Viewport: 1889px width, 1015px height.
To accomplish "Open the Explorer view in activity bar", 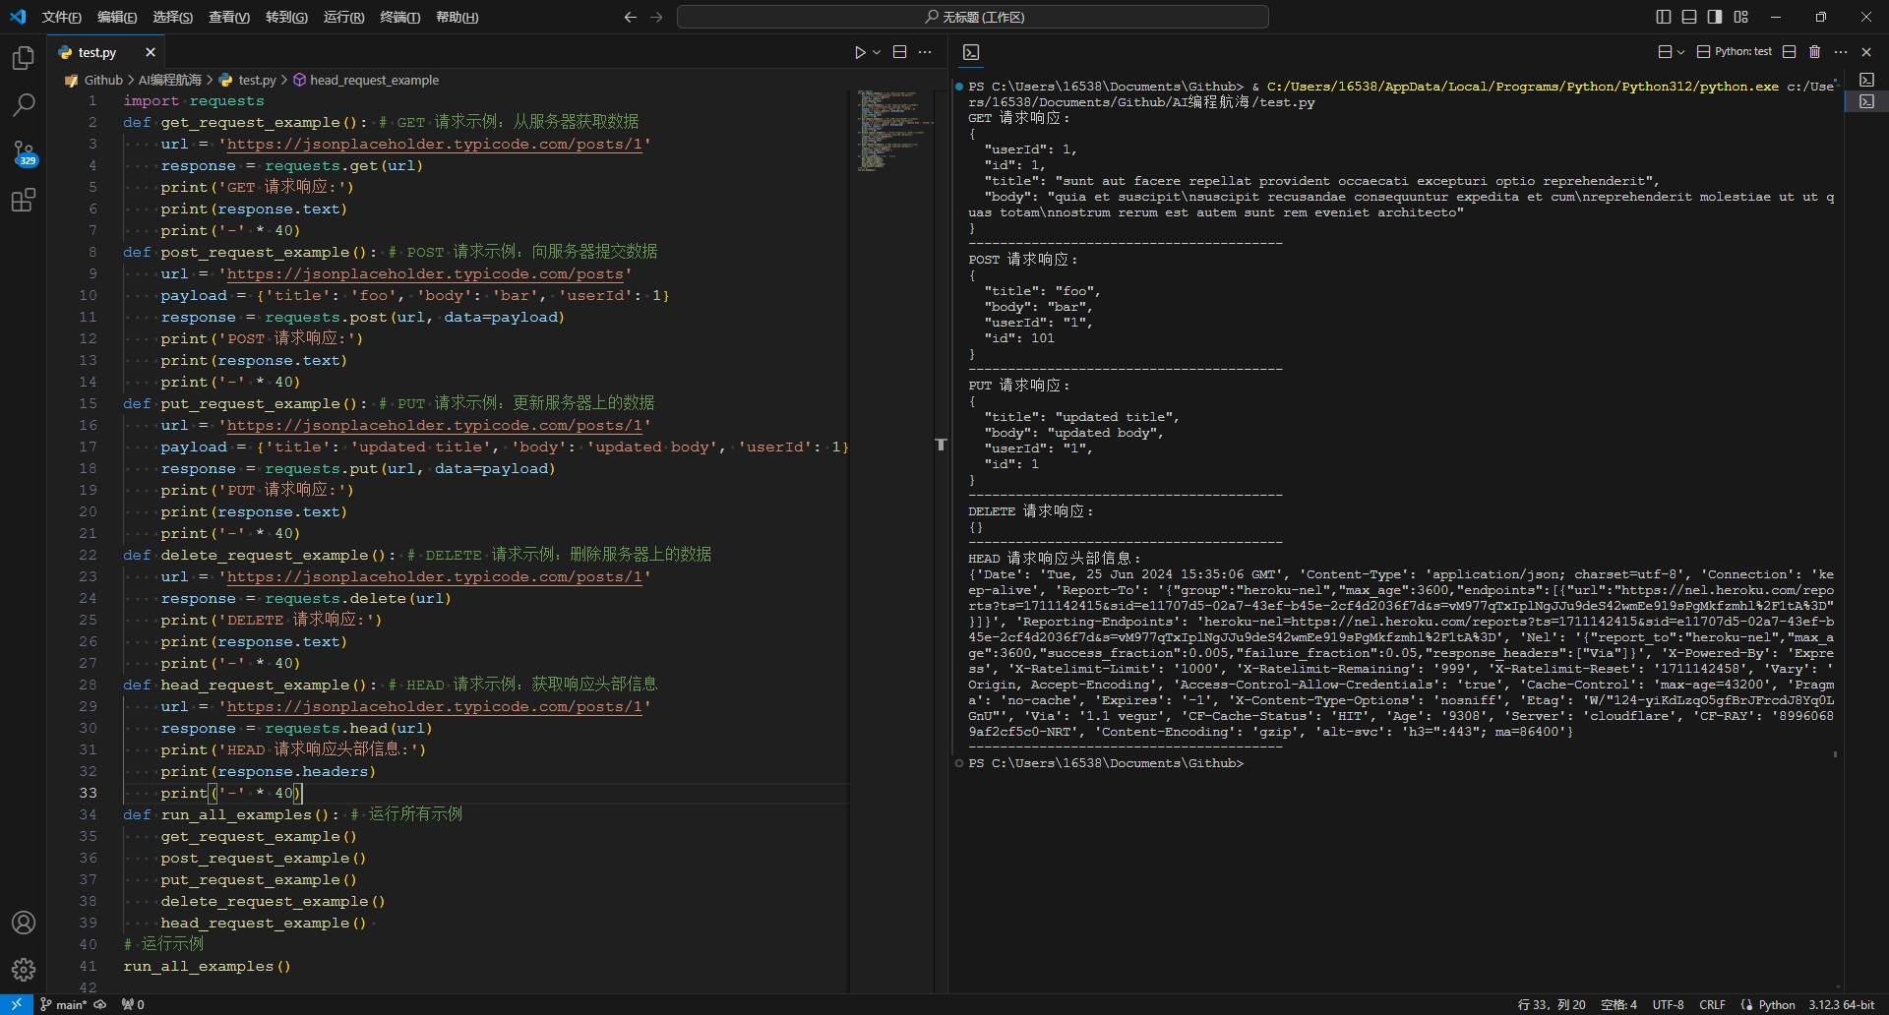I will (24, 59).
